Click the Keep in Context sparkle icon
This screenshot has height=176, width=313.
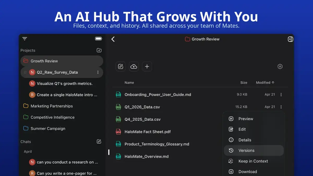[x=231, y=161]
